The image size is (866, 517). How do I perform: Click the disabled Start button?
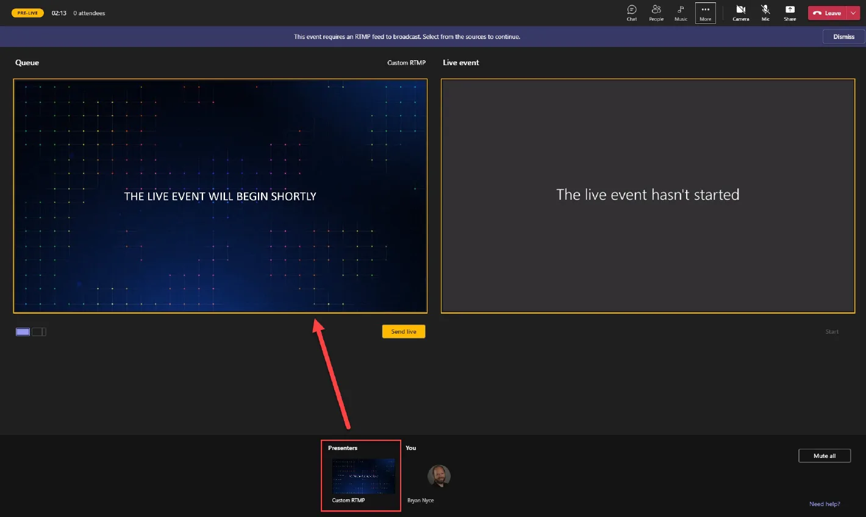point(832,332)
